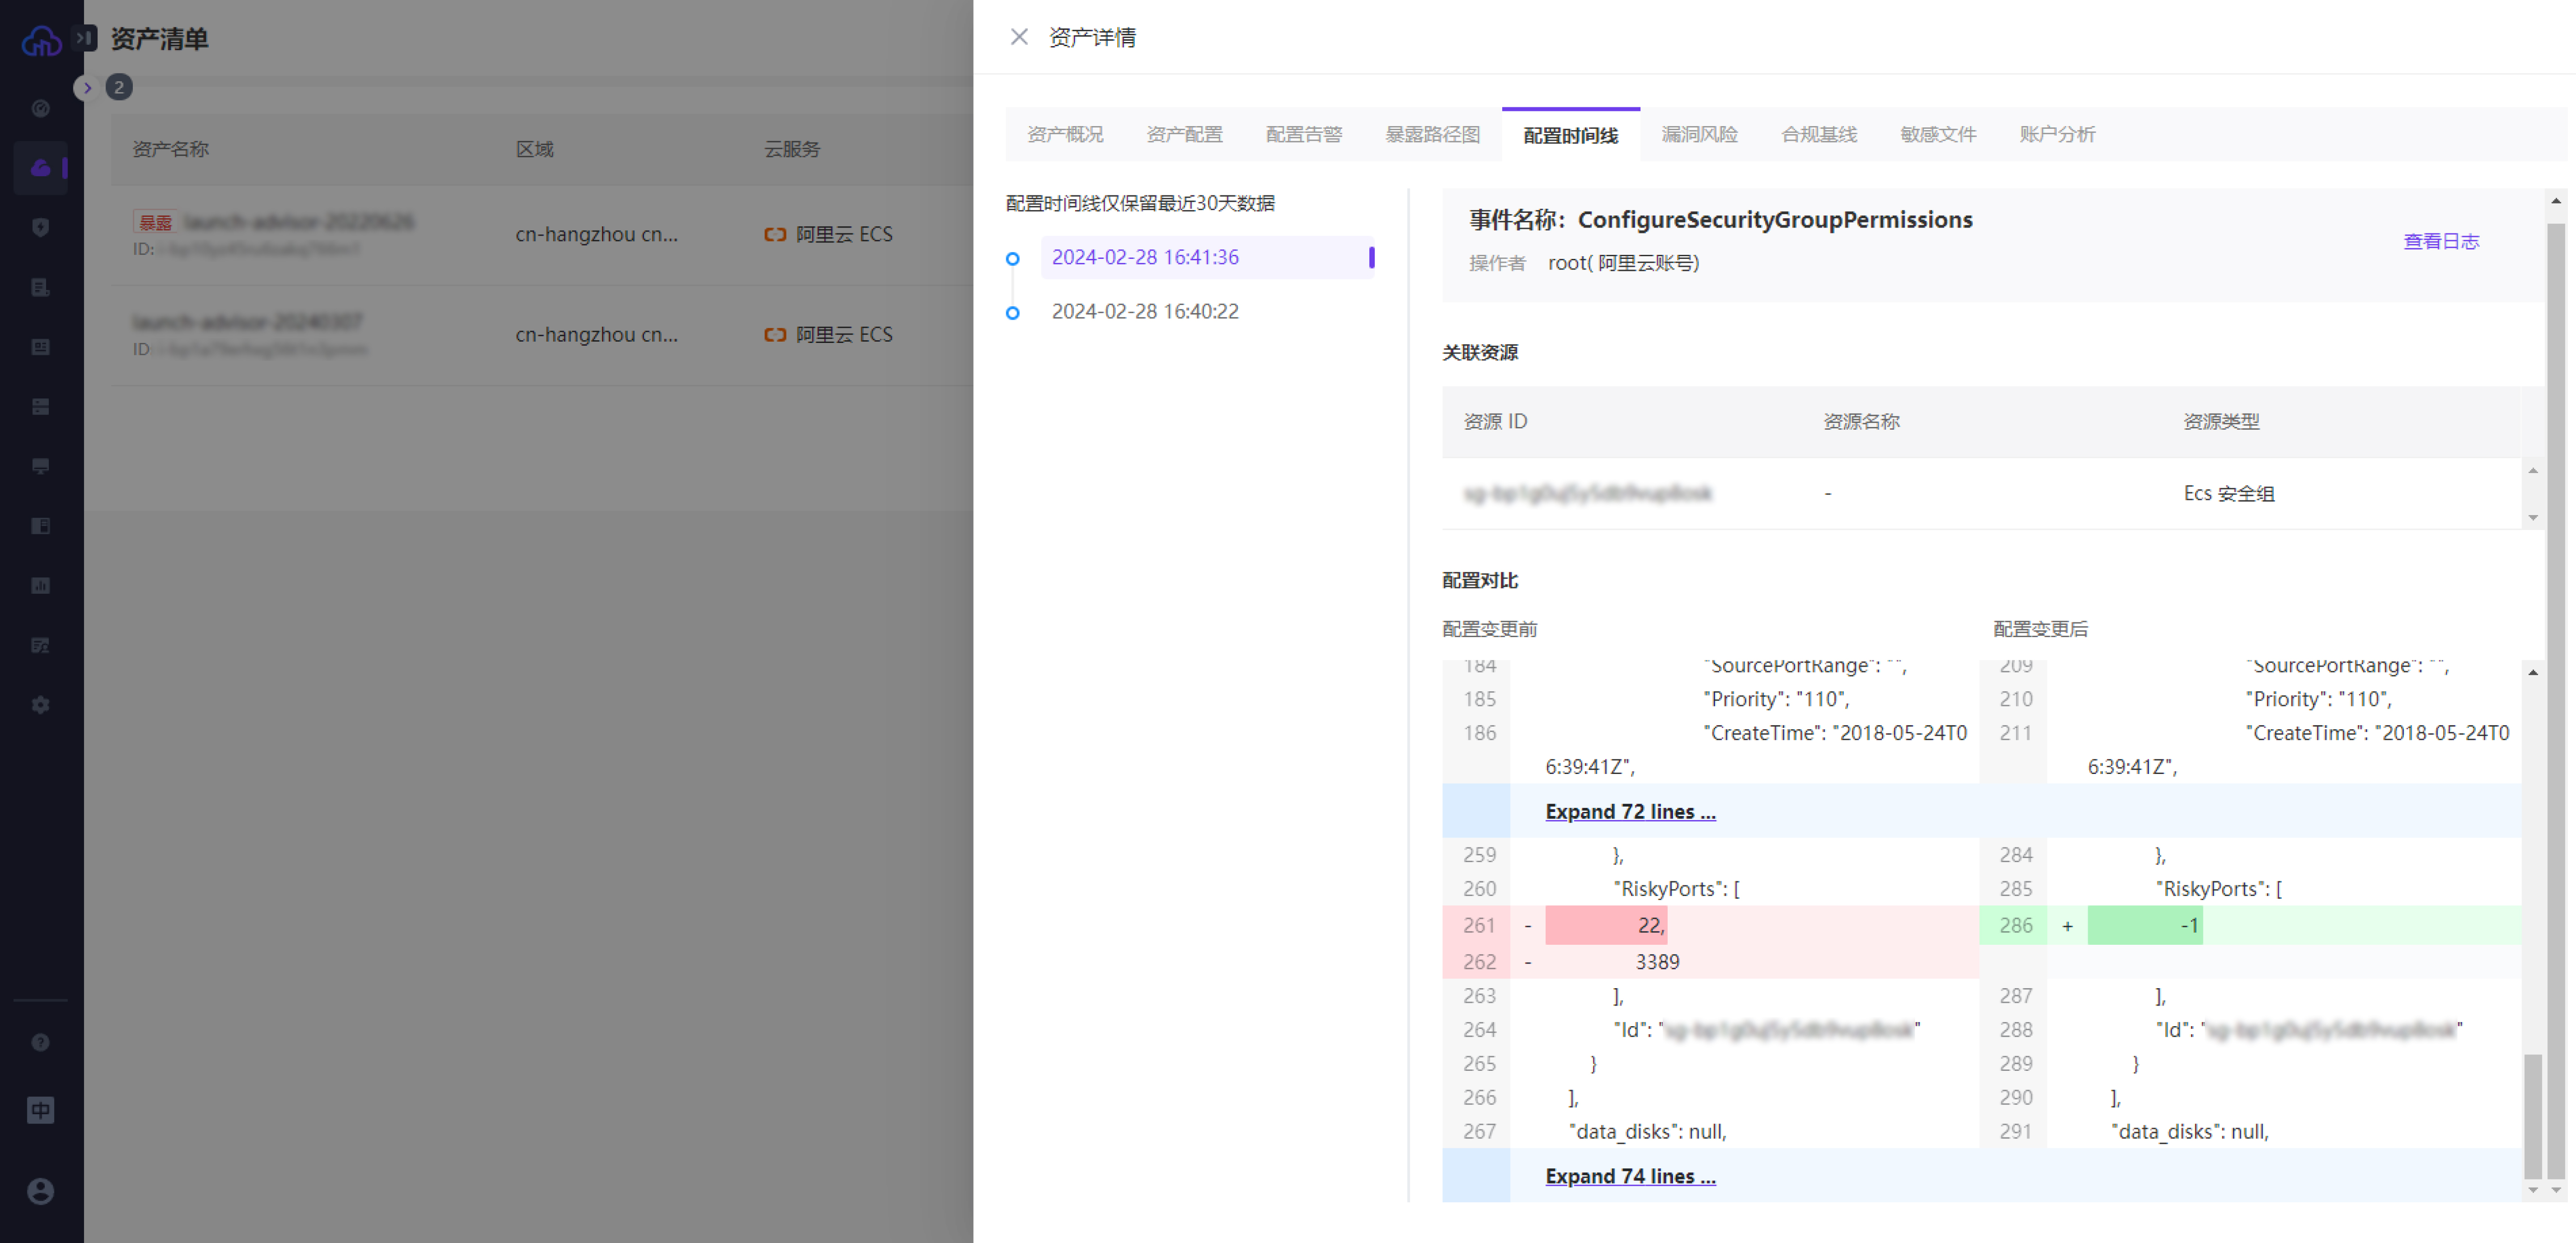
Task: Switch language with the 中 icon
Action: [x=40, y=1110]
